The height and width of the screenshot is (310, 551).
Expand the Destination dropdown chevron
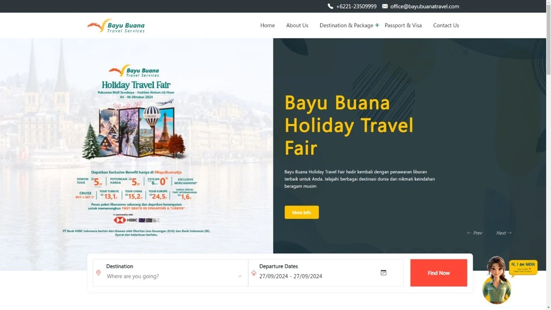tap(239, 276)
